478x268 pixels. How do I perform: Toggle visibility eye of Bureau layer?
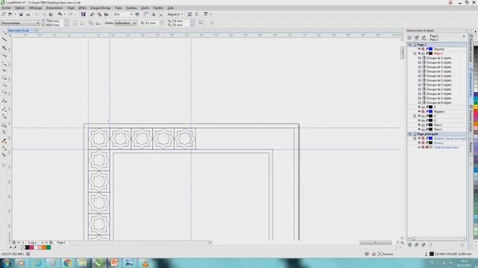(419, 143)
